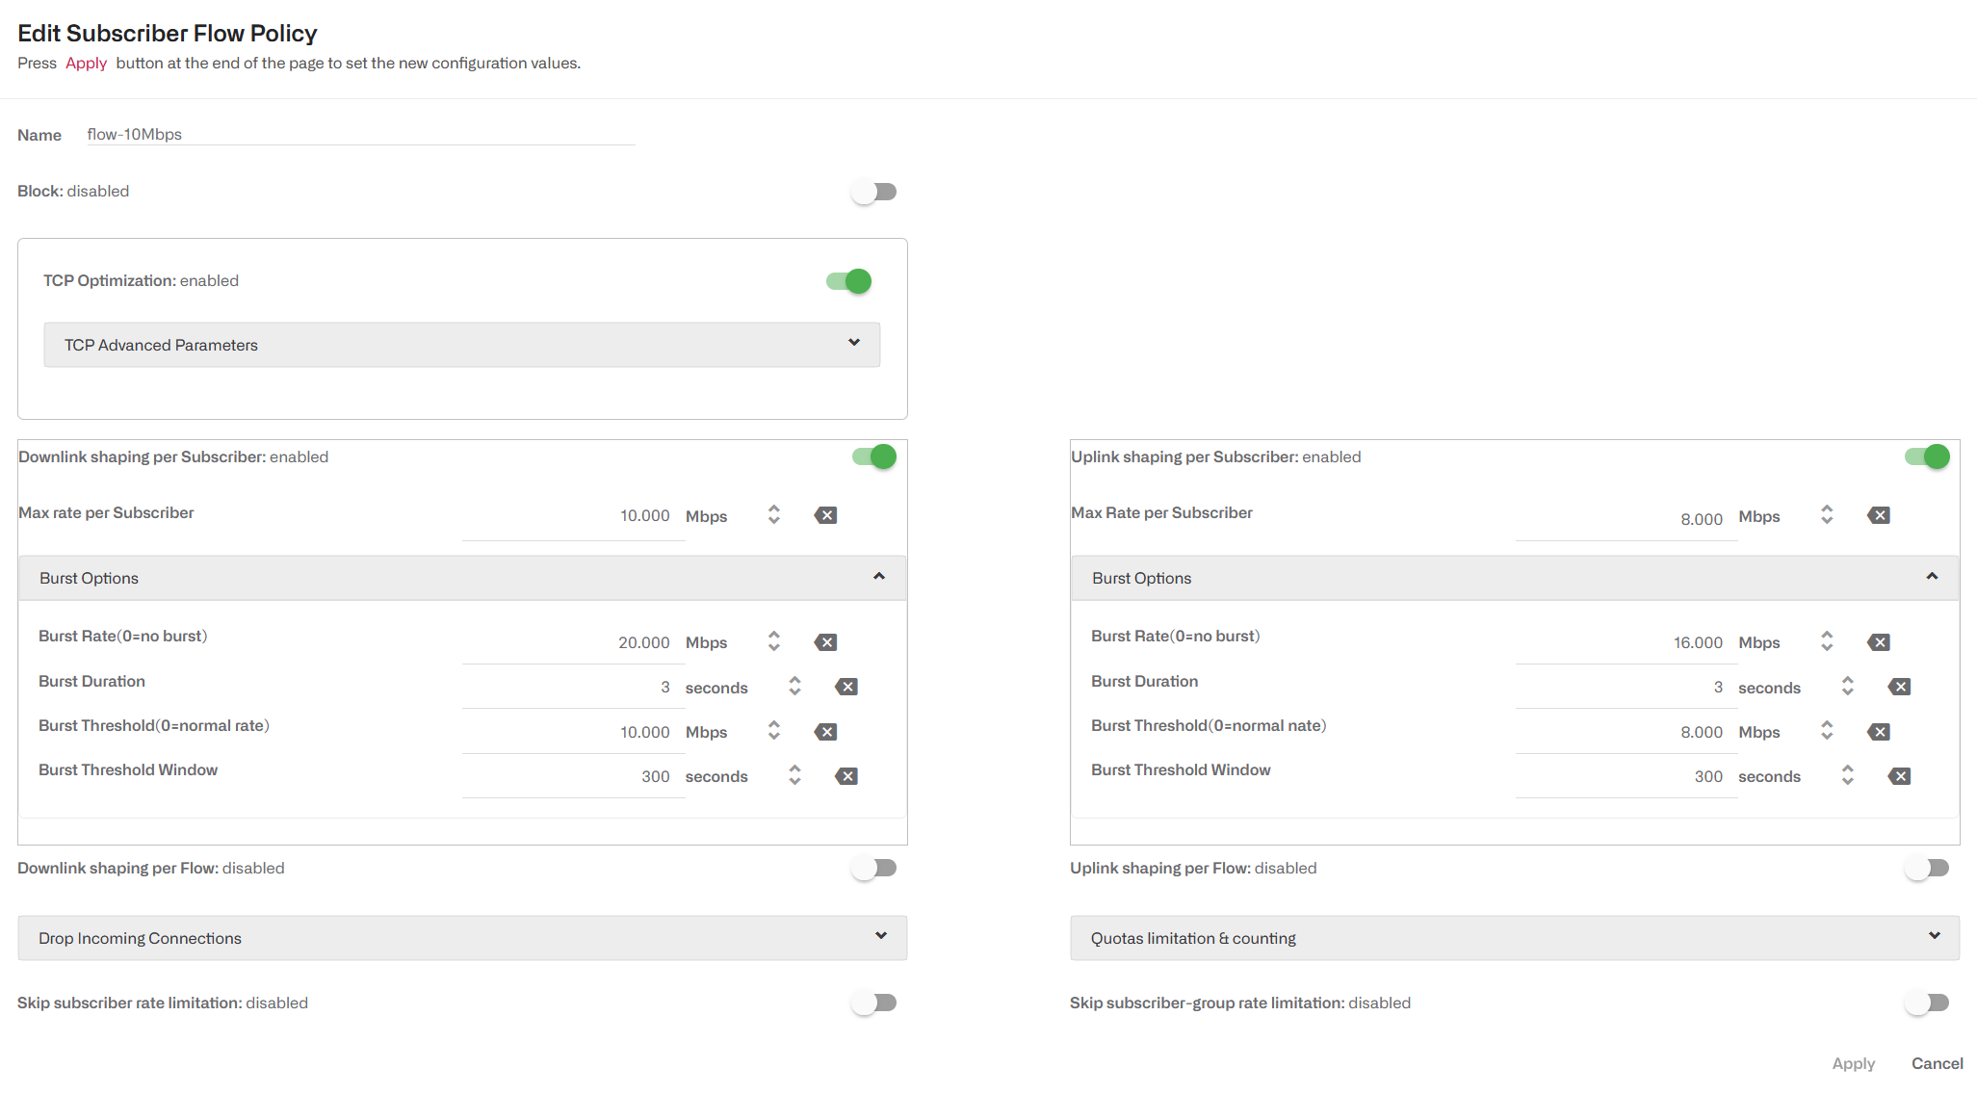The height and width of the screenshot is (1094, 1977).
Task: Disable TCP Optimization
Action: click(x=847, y=280)
